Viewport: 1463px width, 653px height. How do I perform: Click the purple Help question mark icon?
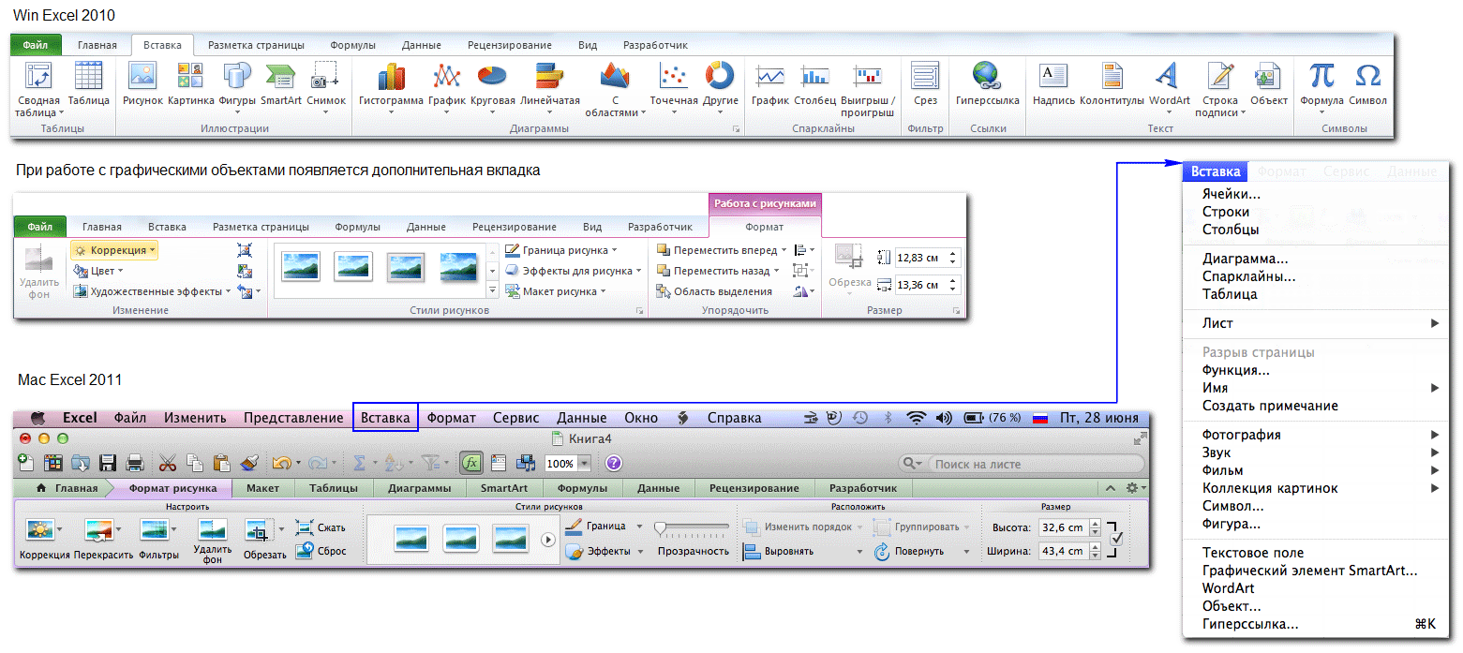(x=614, y=463)
